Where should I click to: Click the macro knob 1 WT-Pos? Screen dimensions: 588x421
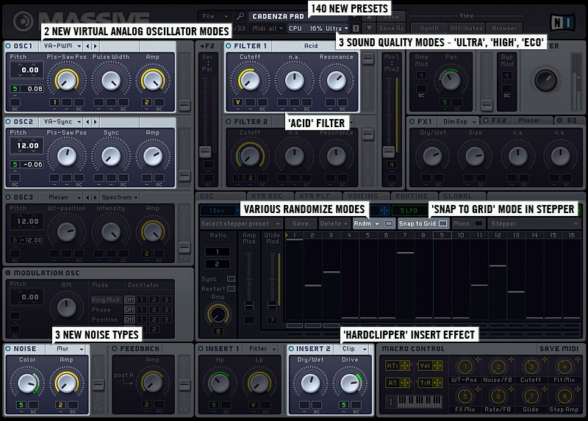(x=465, y=367)
